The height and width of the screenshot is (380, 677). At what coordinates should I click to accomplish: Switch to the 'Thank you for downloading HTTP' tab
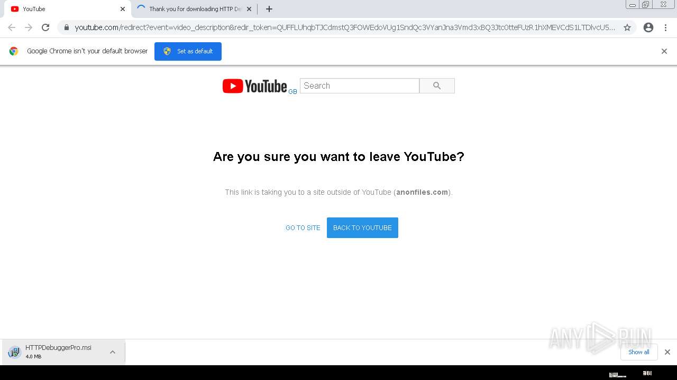tap(195, 9)
